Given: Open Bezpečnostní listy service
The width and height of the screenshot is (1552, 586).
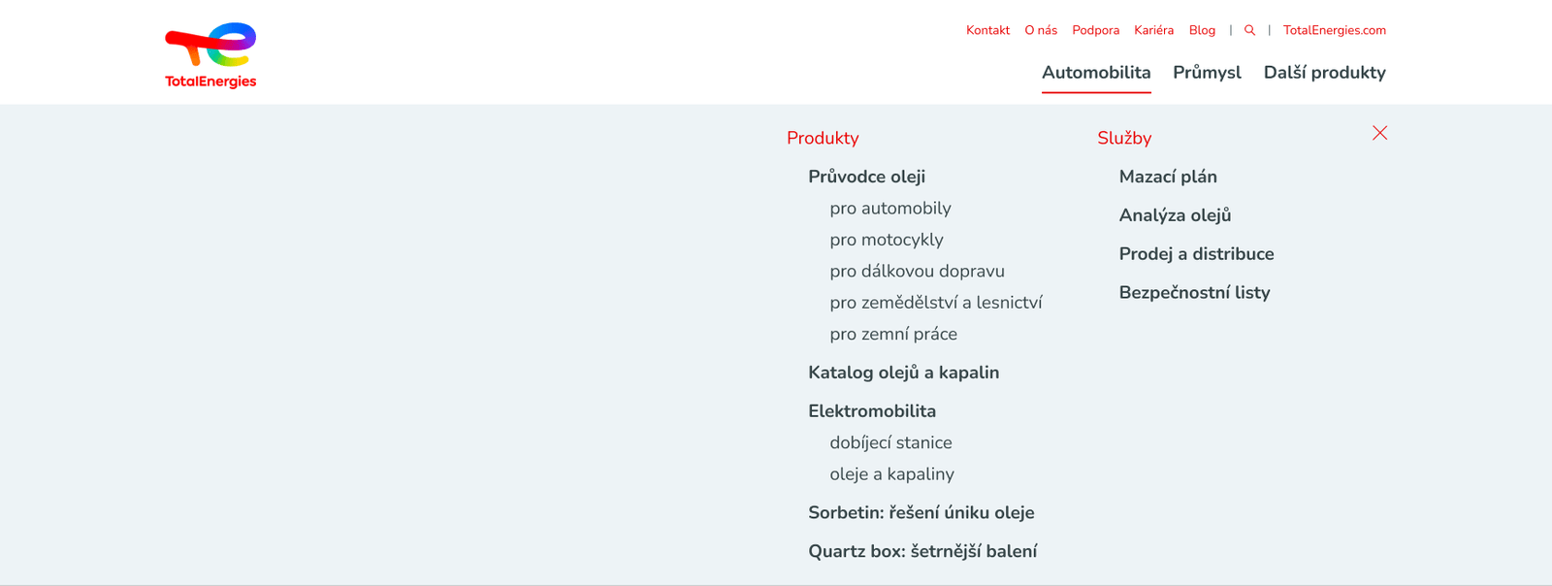Looking at the screenshot, I should pos(1195,292).
